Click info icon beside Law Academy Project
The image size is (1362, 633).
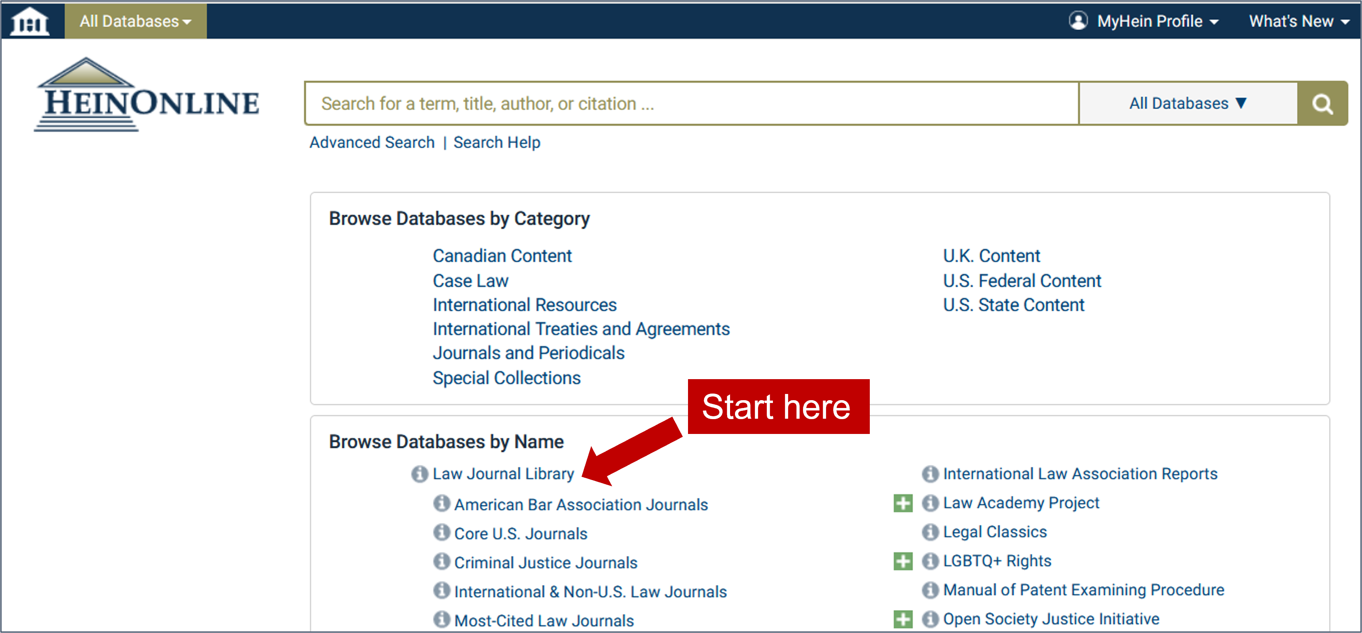tap(930, 503)
